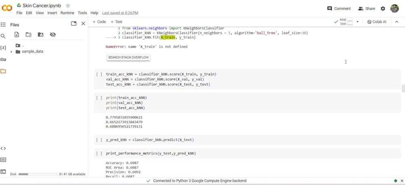This screenshot has width=405, height=185.
Task: Open the RAM Disk resource indicator
Action: [346, 22]
